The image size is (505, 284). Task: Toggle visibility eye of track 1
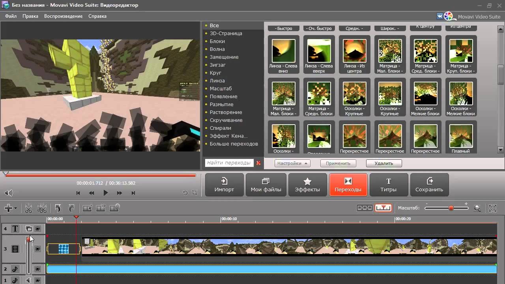click(38, 280)
